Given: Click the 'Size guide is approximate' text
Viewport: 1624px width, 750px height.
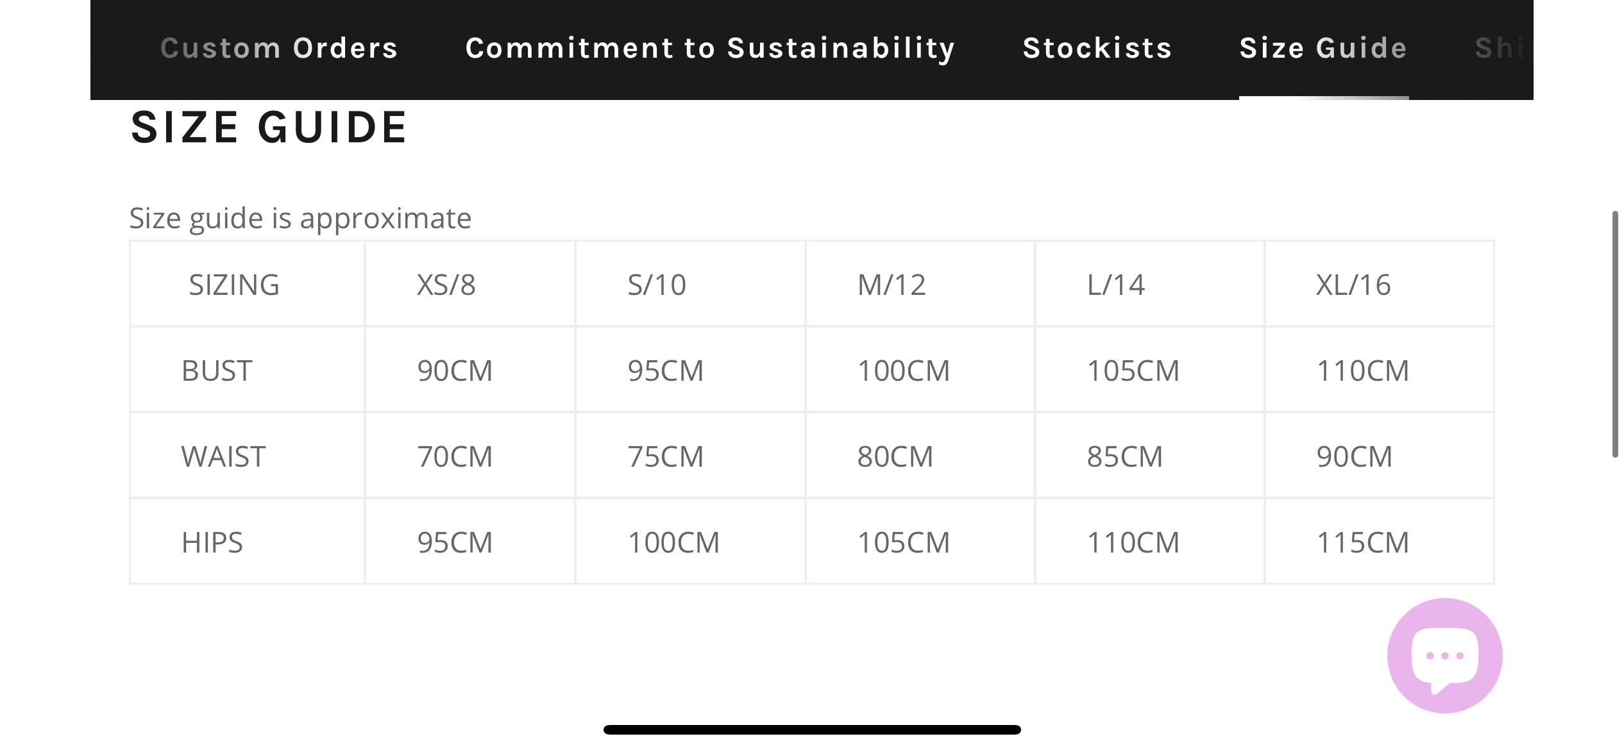Looking at the screenshot, I should click(x=300, y=219).
